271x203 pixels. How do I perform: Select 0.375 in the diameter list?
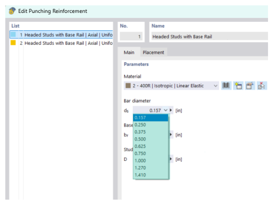point(151,132)
